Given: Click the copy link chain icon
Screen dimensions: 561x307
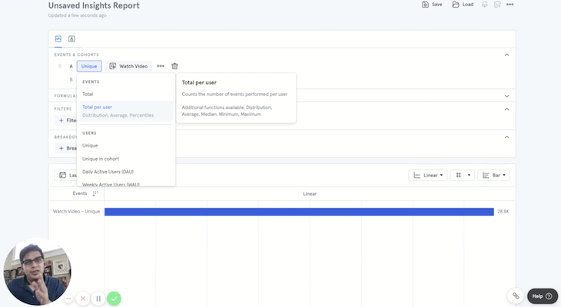Looking at the screenshot, I should (x=516, y=296).
